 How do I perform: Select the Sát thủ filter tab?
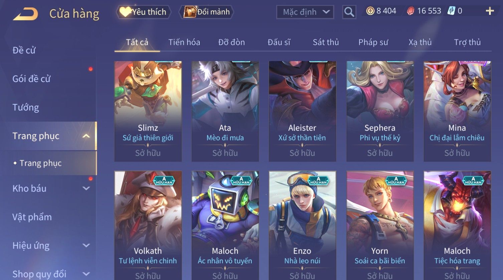coord(326,42)
